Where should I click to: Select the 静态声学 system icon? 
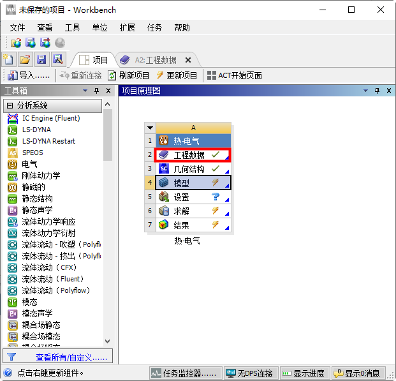[x=12, y=210]
